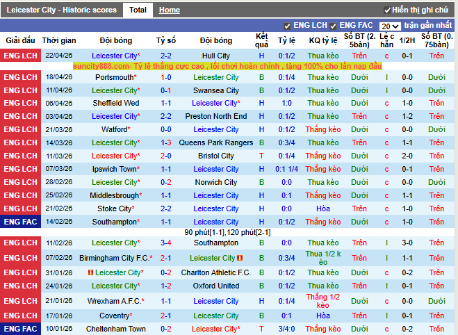
Task: Open Preston North End team link
Action: tap(215, 116)
